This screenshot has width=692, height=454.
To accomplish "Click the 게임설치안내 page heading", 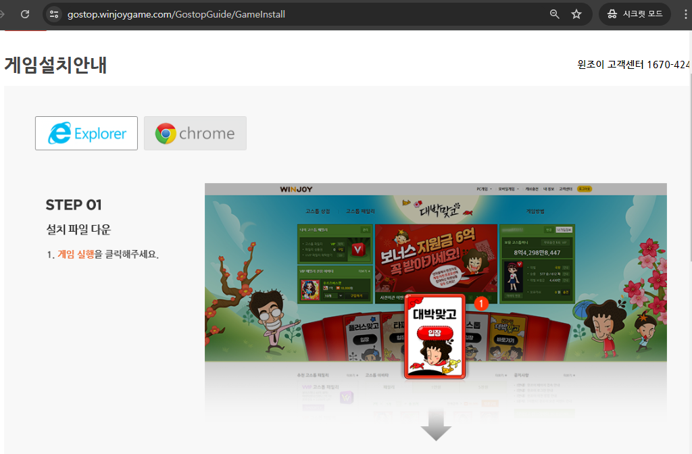I will coord(55,65).
